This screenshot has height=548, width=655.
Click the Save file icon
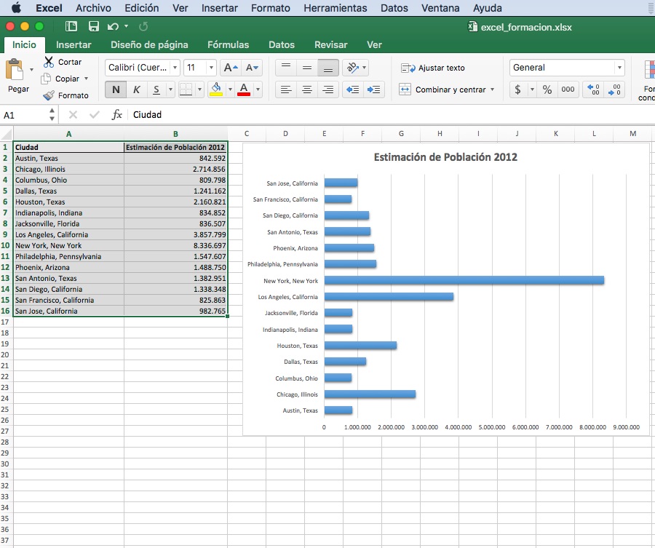pos(94,27)
